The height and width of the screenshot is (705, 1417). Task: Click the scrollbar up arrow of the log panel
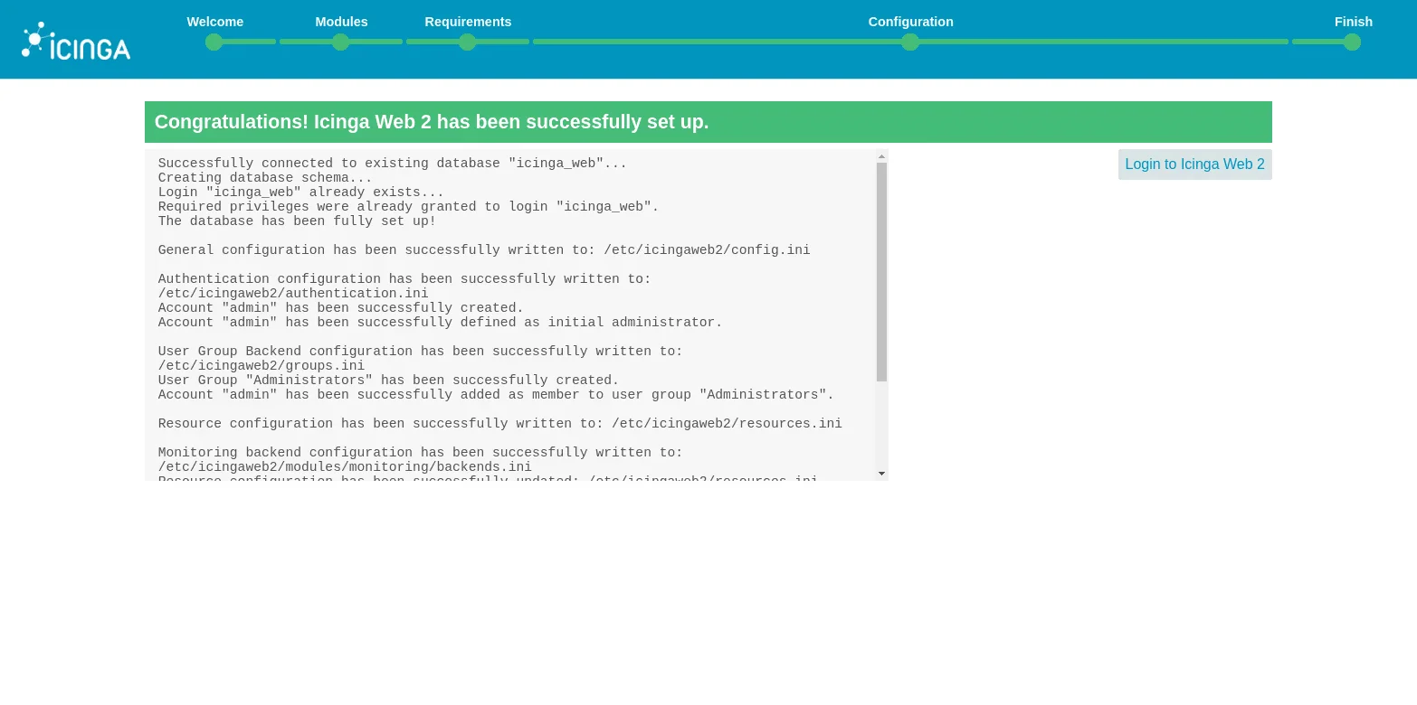(x=881, y=156)
